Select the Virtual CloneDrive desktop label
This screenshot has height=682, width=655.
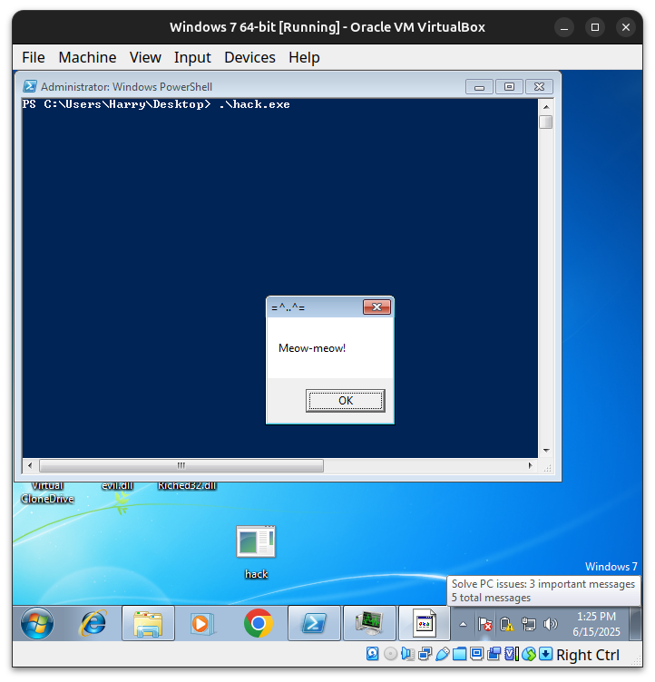point(47,492)
